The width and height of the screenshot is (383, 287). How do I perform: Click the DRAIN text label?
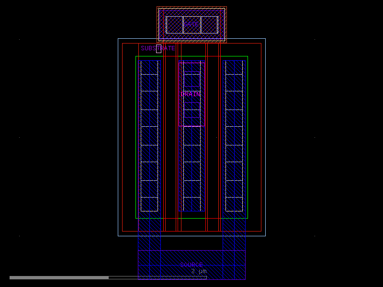191,94
